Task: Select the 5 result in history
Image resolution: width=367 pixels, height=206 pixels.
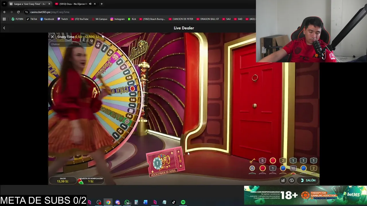Action: (x=262, y=161)
